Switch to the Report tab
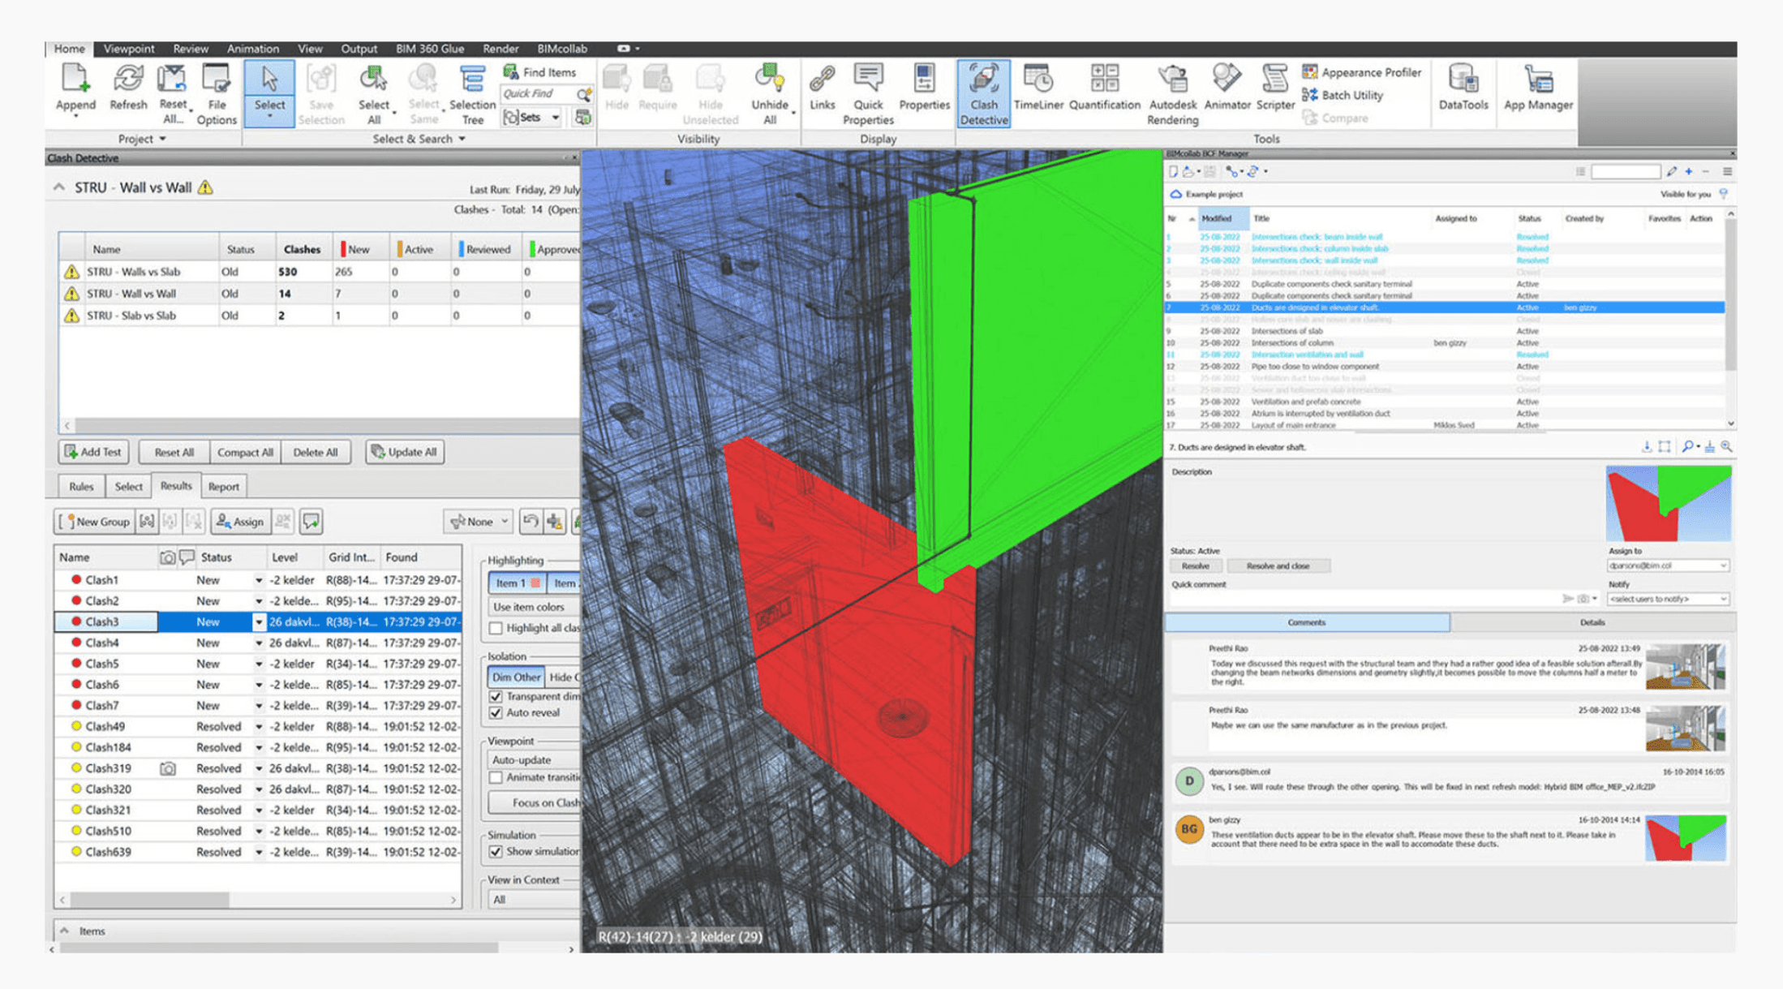The image size is (1783, 989). (x=223, y=486)
